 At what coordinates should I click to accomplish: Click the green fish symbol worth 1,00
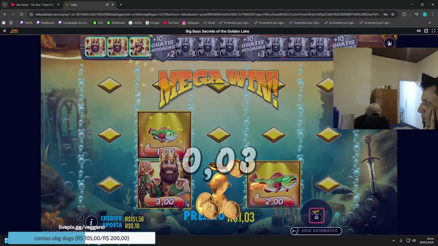click(164, 135)
